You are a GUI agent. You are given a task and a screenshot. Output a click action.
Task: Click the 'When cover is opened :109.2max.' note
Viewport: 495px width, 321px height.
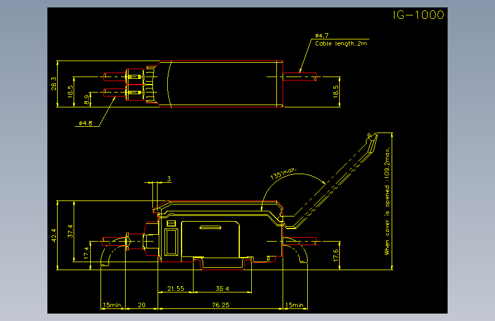coord(387,201)
